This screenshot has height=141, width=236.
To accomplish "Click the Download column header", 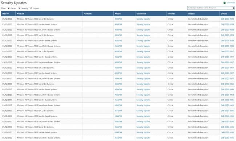I will point(141,14).
